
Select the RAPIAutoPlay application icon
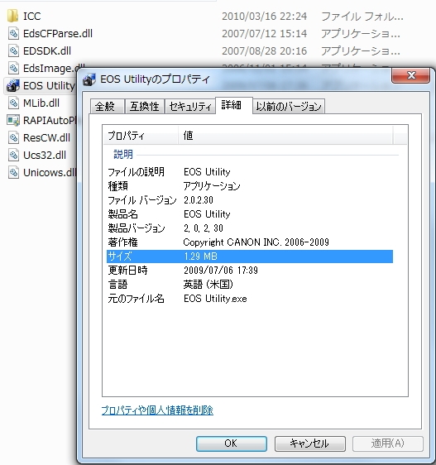pyautogui.click(x=13, y=121)
